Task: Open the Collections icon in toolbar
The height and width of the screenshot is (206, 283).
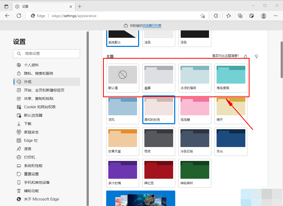Action: pyautogui.click(x=240, y=16)
